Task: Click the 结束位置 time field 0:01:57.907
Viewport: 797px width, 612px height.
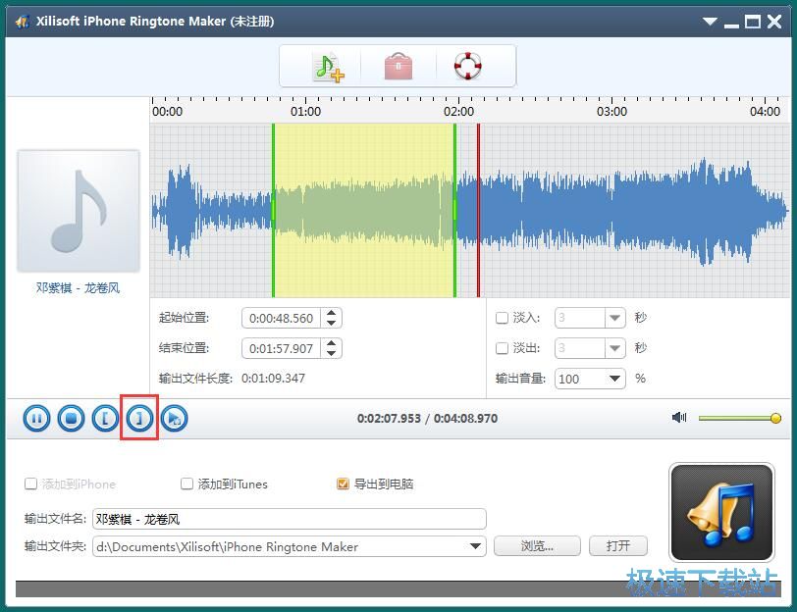Action: coord(281,349)
